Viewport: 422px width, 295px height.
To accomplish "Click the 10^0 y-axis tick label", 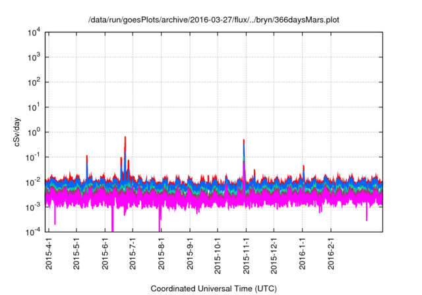I will click(34, 132).
